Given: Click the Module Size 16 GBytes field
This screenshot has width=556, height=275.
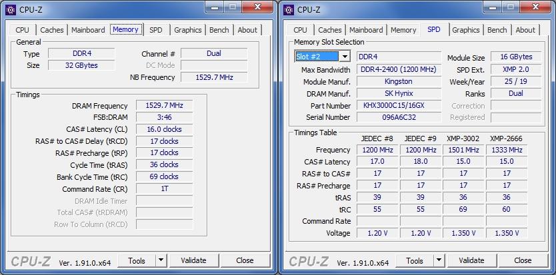Looking at the screenshot, I should click(516, 57).
